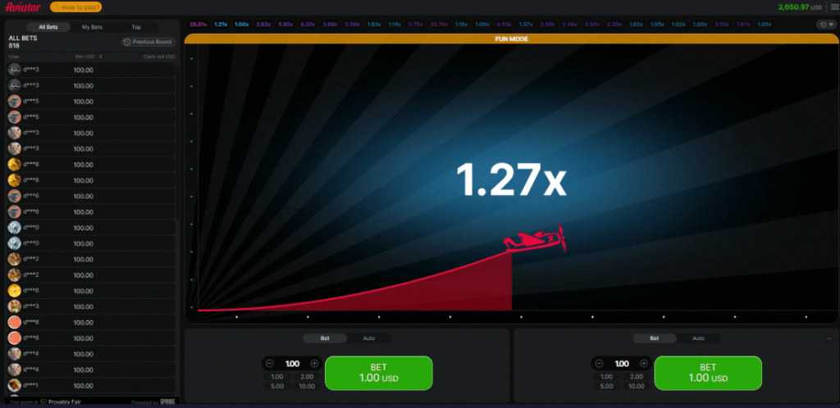Open the 2.83x history result

tap(263, 24)
